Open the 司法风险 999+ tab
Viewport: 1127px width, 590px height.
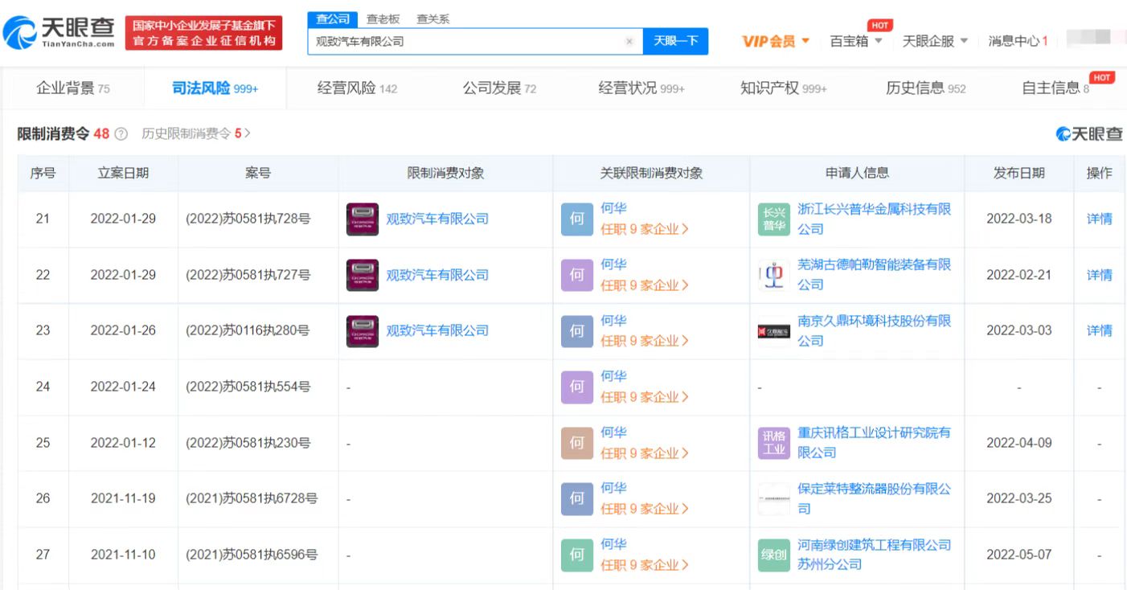[215, 88]
